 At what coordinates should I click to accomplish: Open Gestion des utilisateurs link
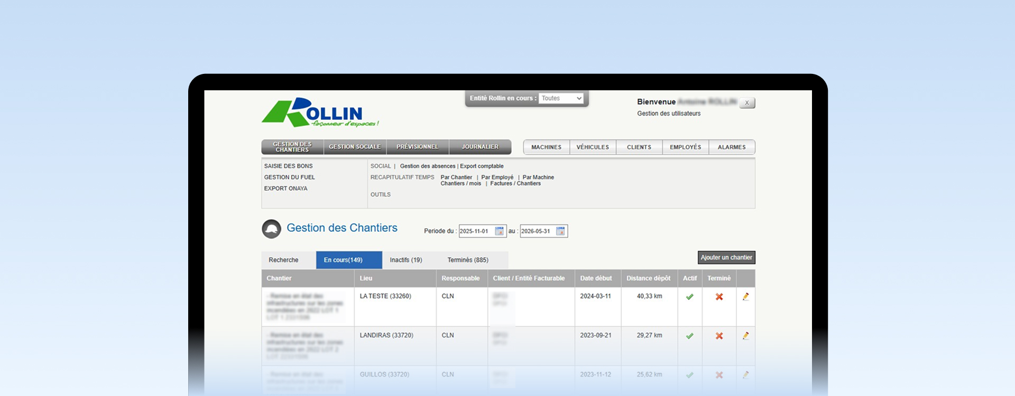pos(669,114)
